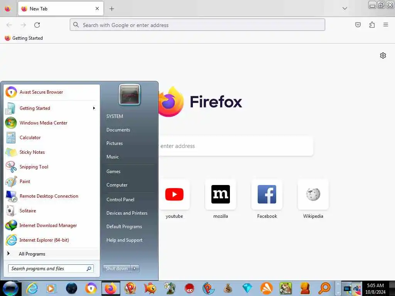Open the mozilla shortcut tile

(x=220, y=199)
